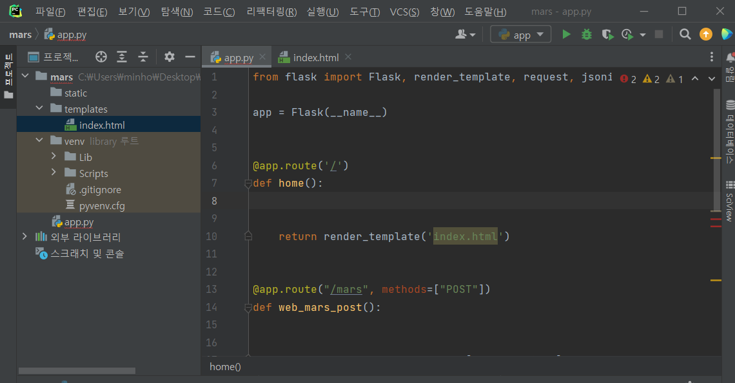This screenshot has width=735, height=383.
Task: Click the app.py breadcrumb in navigation bar
Action: (x=66, y=35)
